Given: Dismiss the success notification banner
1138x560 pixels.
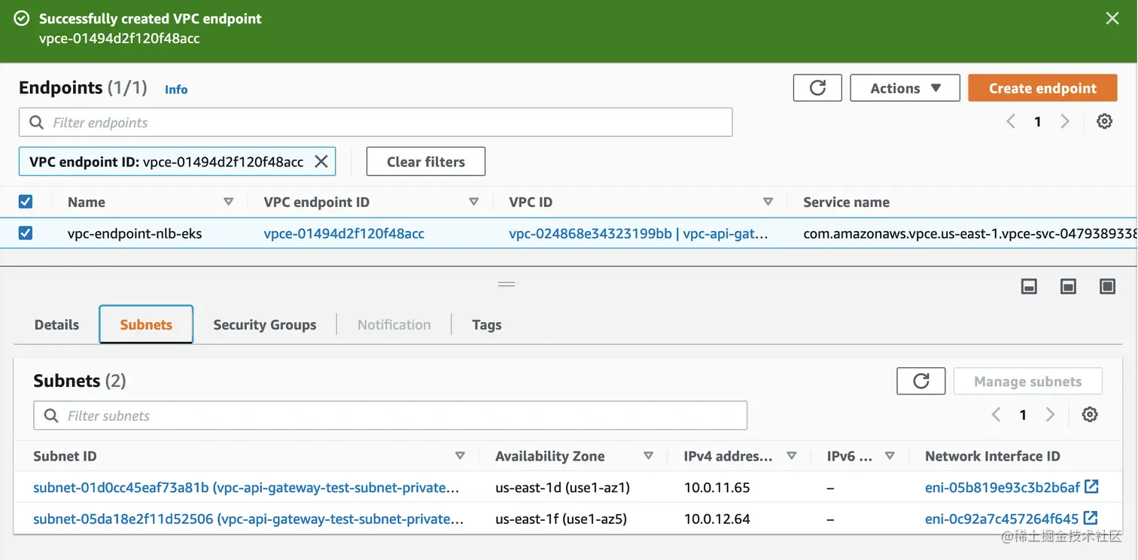Looking at the screenshot, I should pos(1112,19).
